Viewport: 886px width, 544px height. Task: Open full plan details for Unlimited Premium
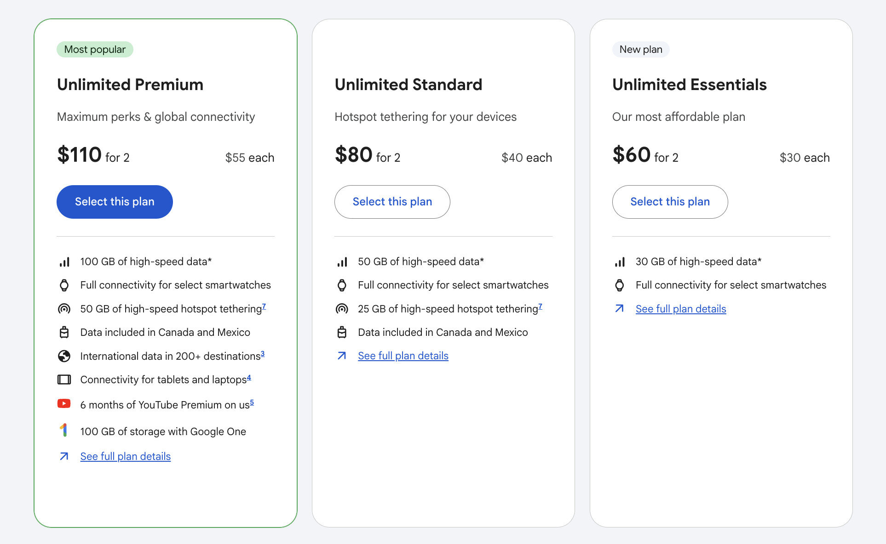tap(125, 456)
